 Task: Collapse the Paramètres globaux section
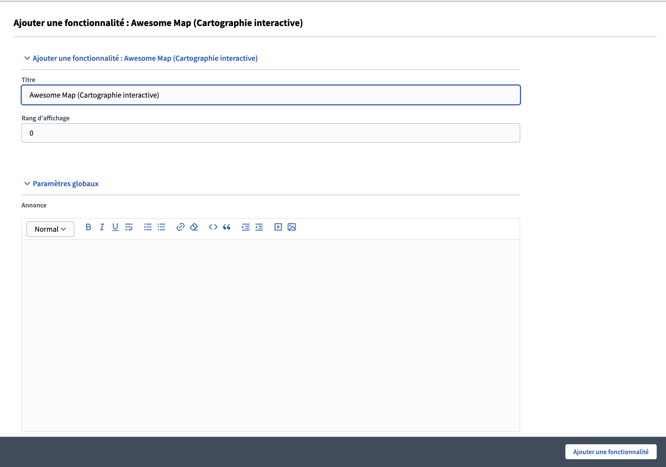65,184
